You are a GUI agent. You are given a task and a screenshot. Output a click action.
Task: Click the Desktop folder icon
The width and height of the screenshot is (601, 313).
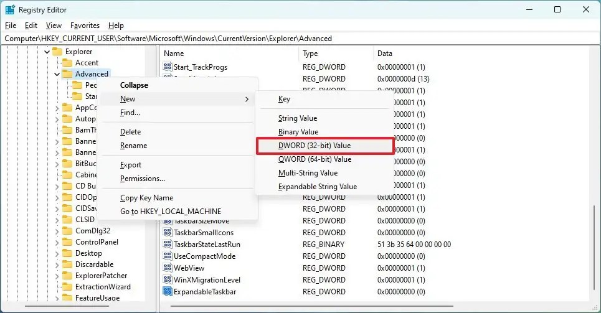67,253
